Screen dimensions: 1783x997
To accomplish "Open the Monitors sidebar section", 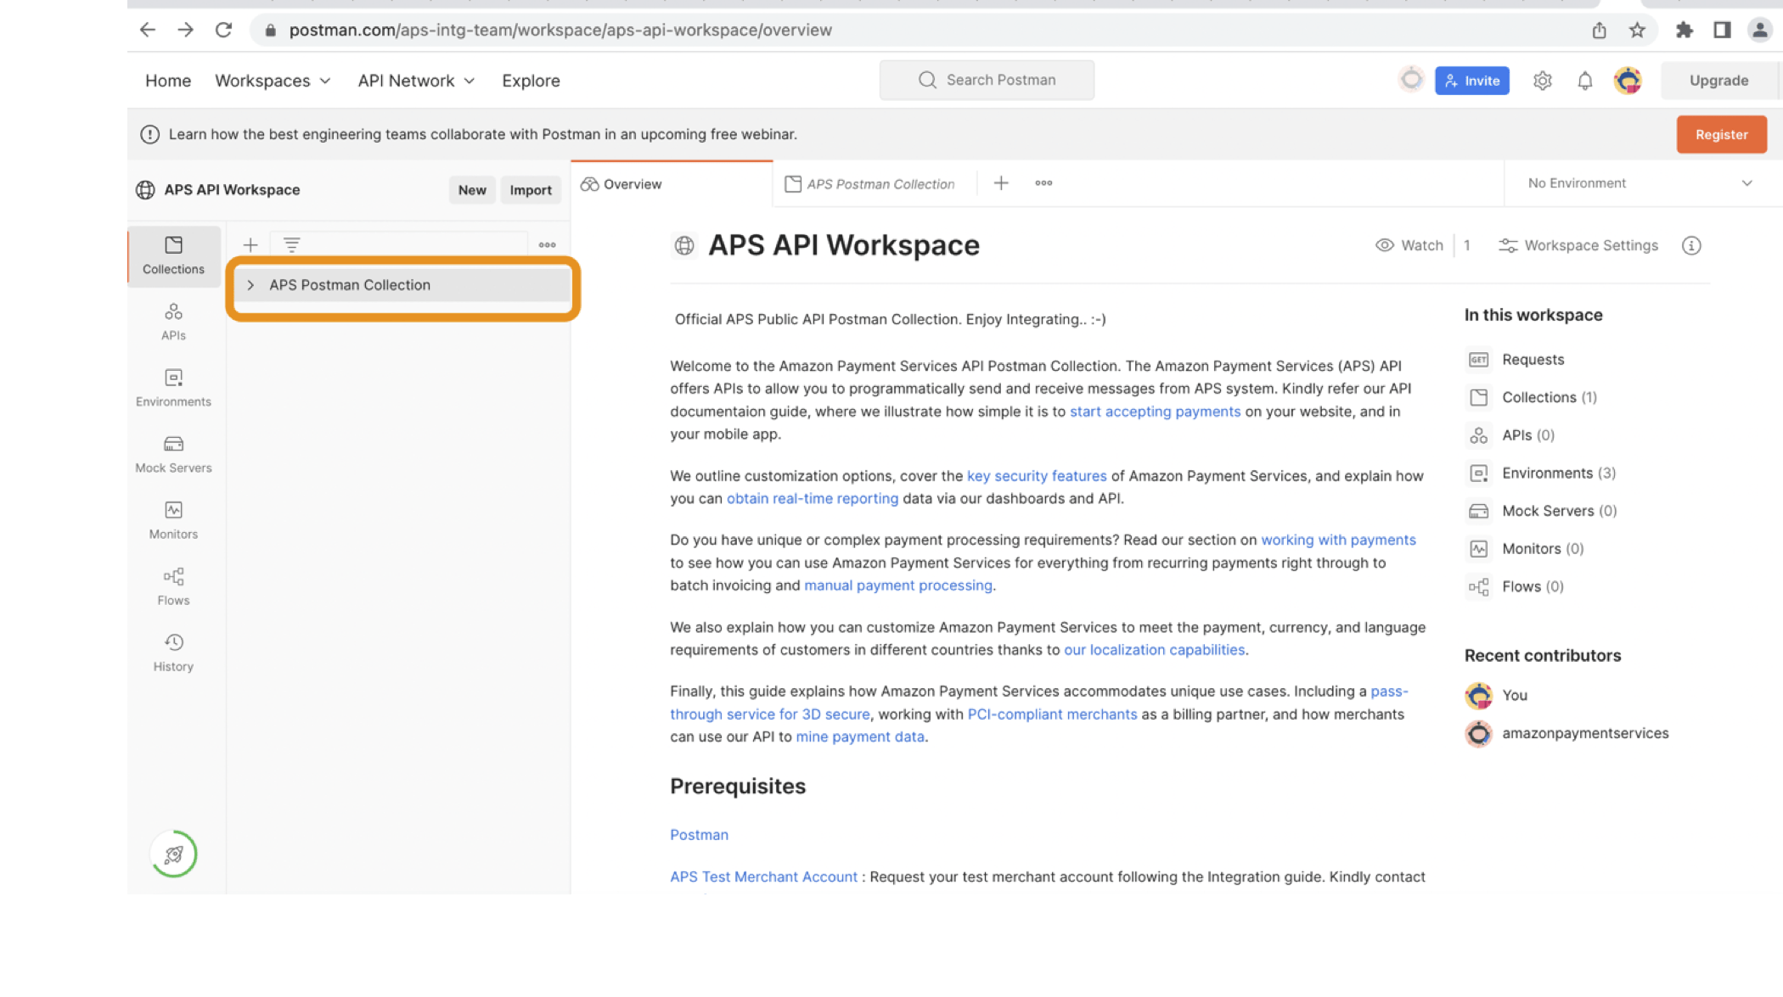I will [173, 519].
